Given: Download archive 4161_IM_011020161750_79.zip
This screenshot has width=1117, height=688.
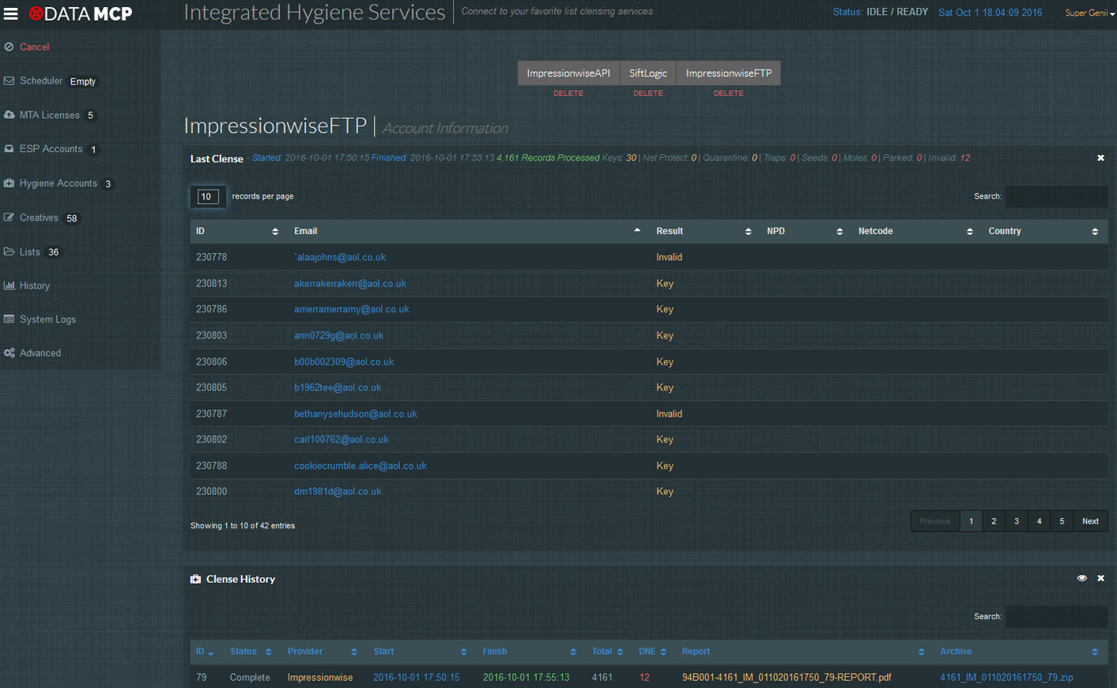Looking at the screenshot, I should 1006,677.
